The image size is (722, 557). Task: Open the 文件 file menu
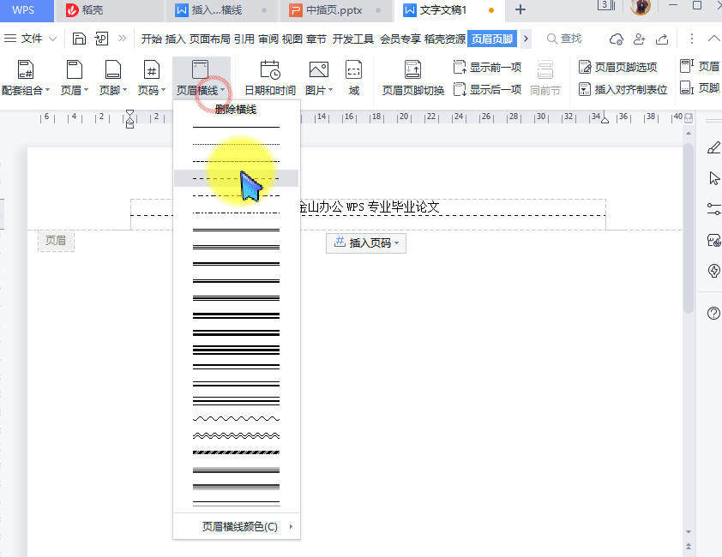[23, 39]
